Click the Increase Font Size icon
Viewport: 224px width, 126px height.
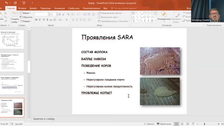click(60, 14)
